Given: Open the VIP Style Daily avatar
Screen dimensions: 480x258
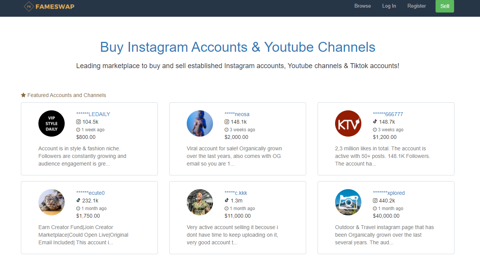Looking at the screenshot, I should point(51,123).
